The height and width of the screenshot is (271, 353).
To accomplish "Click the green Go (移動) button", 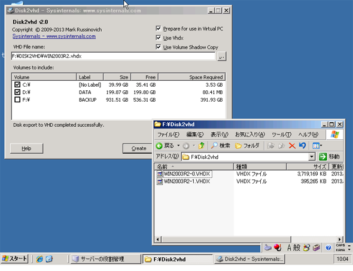I will (330, 157).
